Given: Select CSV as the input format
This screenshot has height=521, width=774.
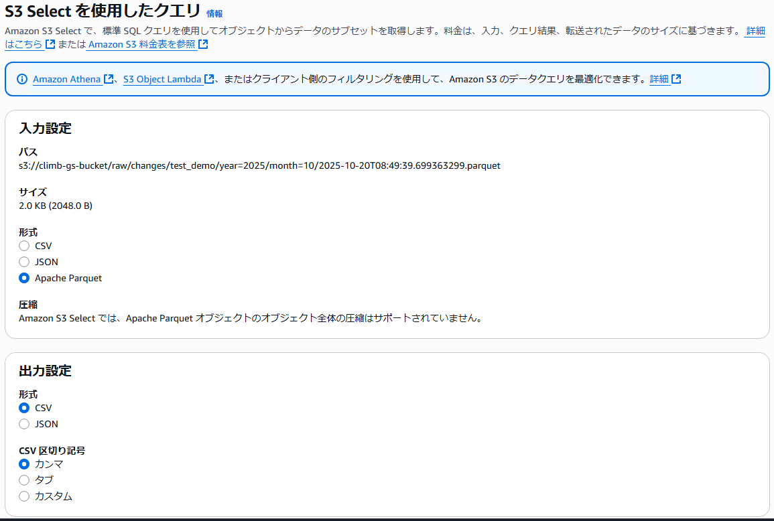Looking at the screenshot, I should click(x=24, y=246).
